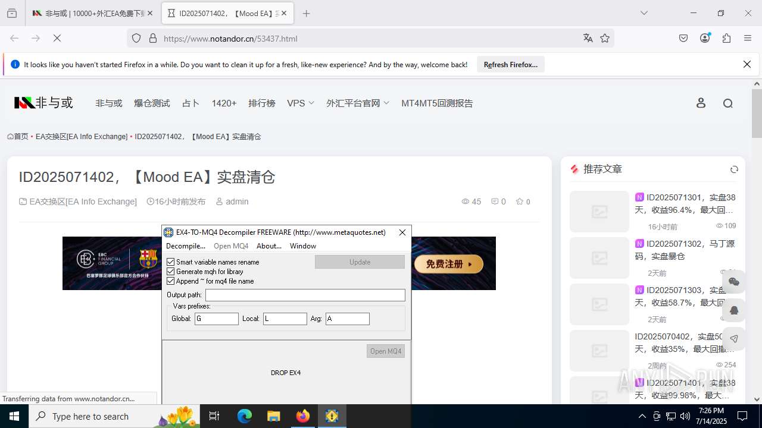762x428 pixels.
Task: Open MT4MT5回测报告 nav link
Action: (x=437, y=103)
